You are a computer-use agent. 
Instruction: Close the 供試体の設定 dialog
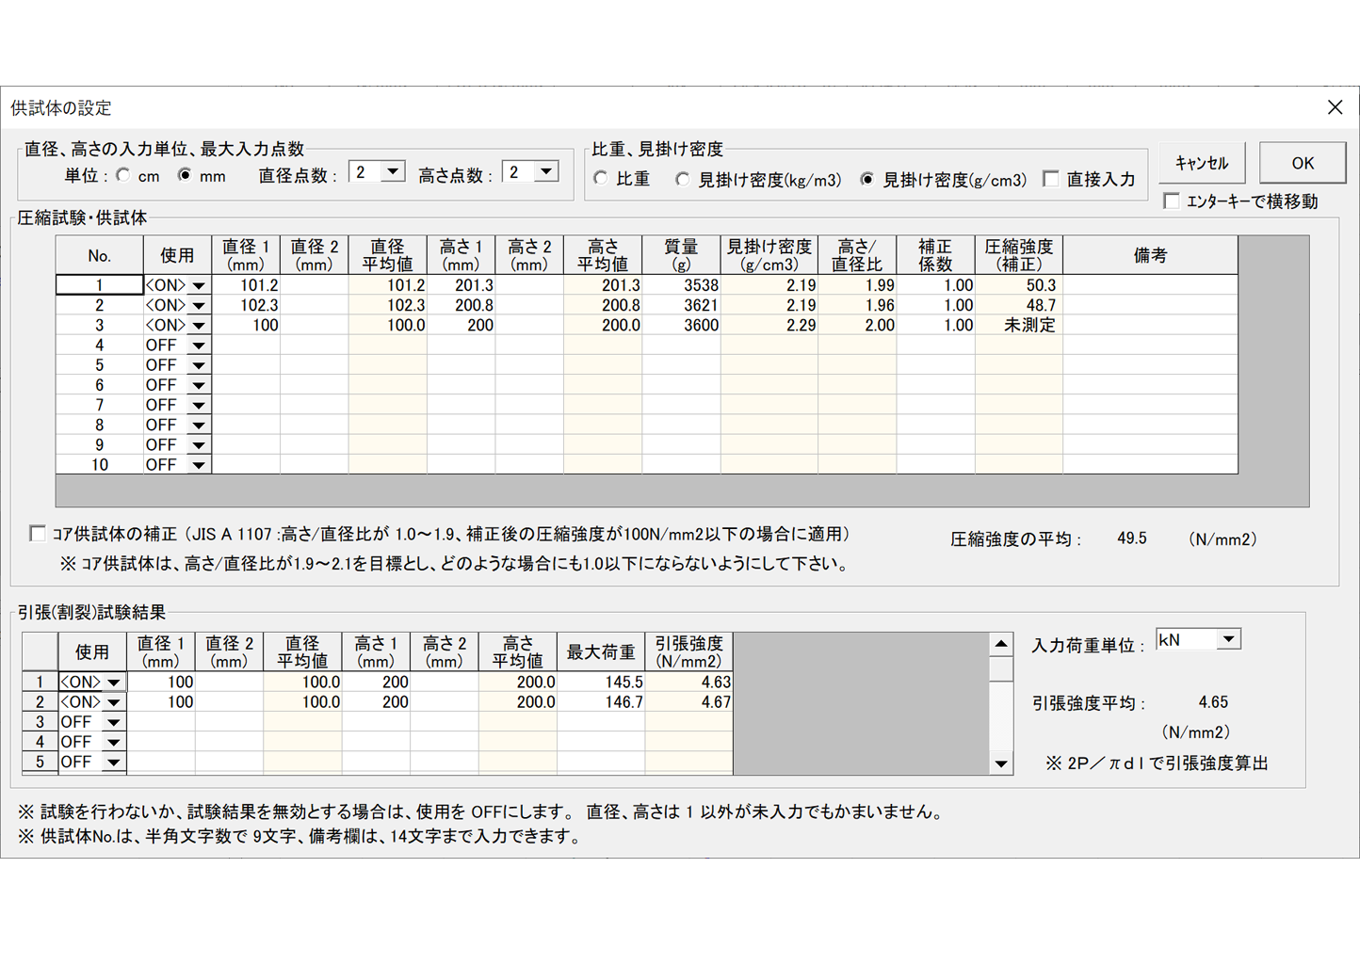click(x=1335, y=106)
